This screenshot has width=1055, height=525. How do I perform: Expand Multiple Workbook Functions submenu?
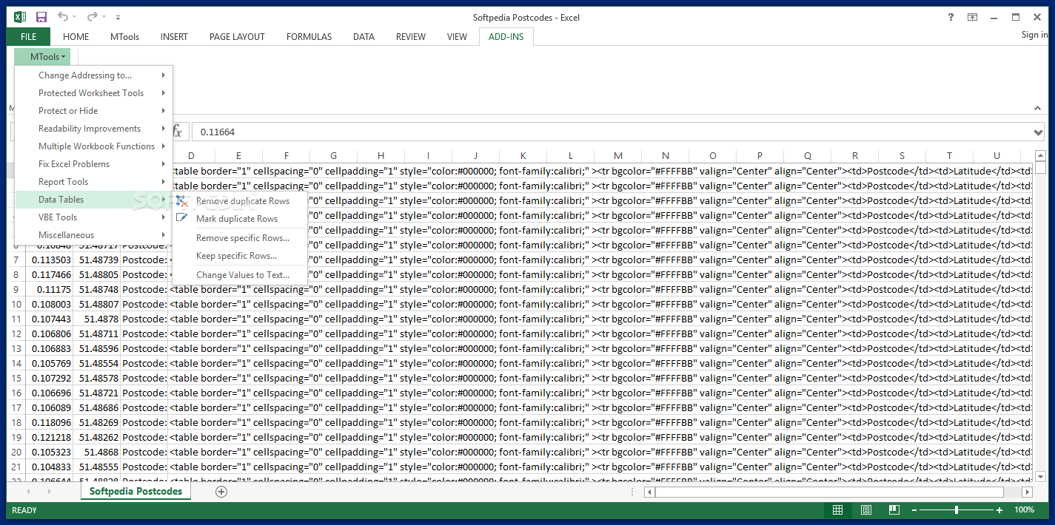[94, 146]
